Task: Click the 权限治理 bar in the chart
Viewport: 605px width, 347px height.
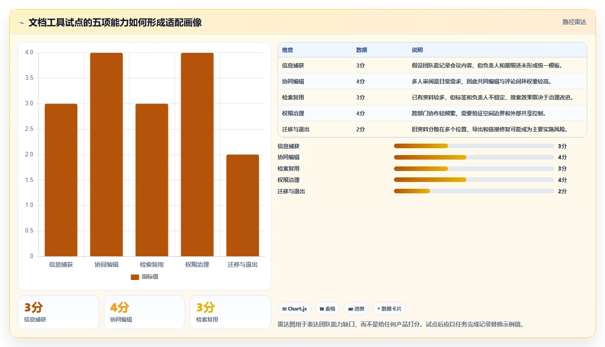Action: tap(197, 154)
